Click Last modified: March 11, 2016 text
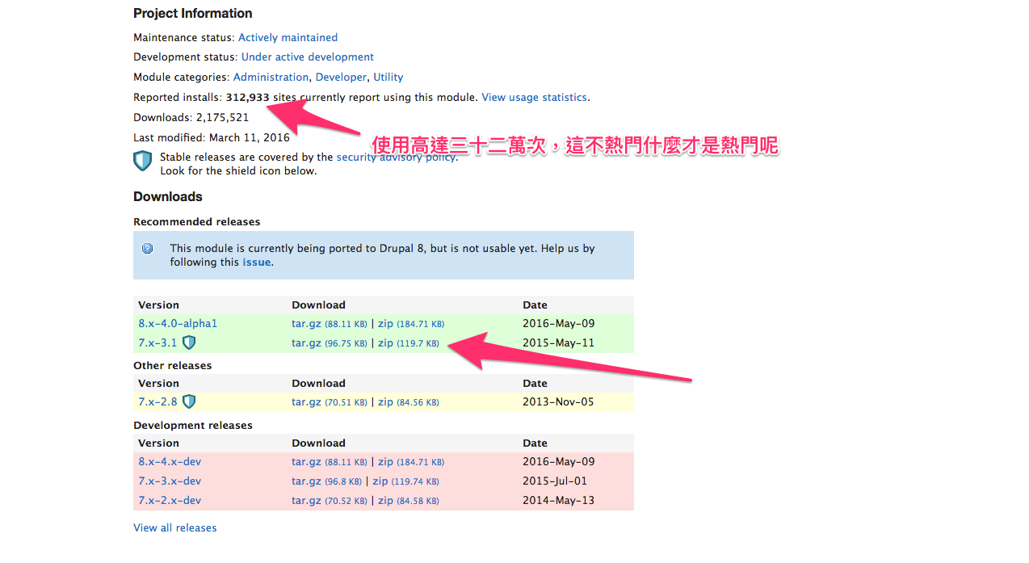The height and width of the screenshot is (563, 1029). pos(212,137)
